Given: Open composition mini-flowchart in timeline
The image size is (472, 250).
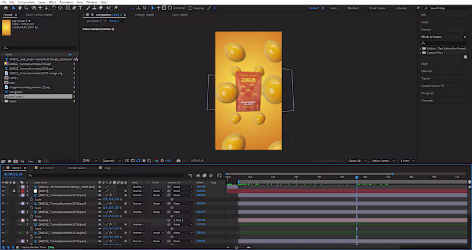Looking at the screenshot, I should click(190, 175).
